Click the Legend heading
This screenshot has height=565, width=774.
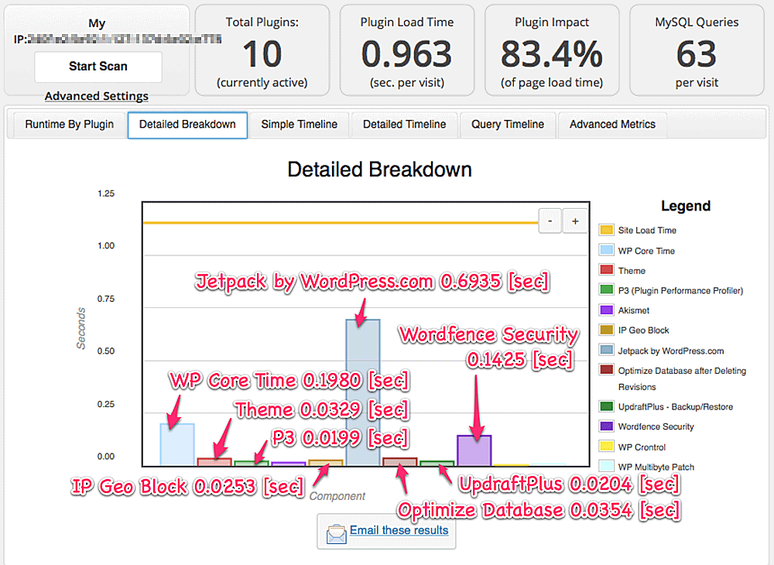[x=686, y=206]
